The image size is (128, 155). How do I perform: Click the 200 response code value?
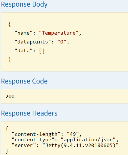(10, 96)
